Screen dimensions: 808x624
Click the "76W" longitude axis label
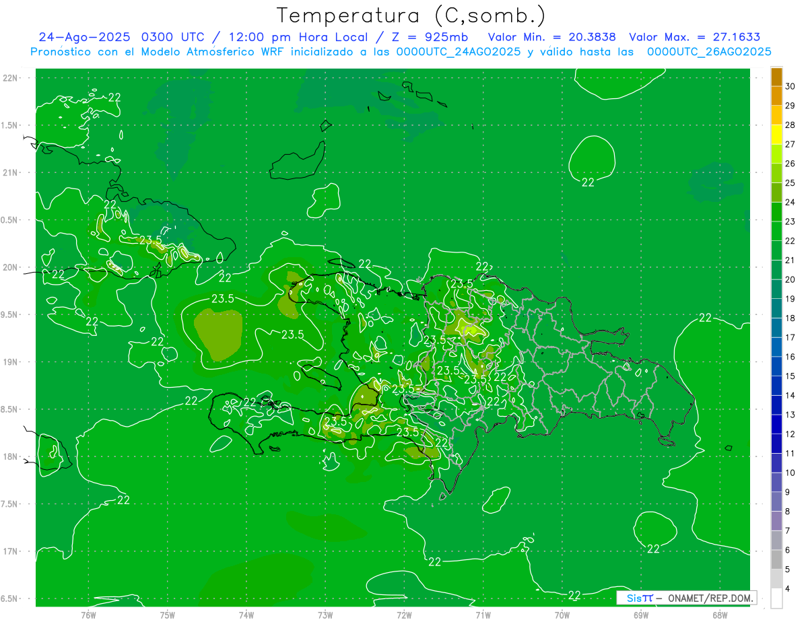(x=88, y=615)
